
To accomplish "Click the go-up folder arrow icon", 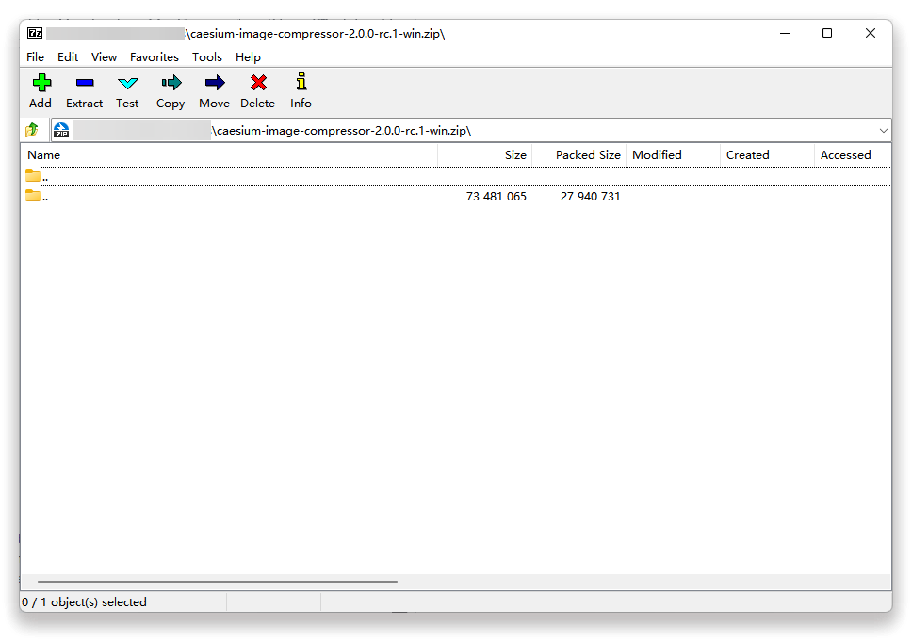I will 31,130.
